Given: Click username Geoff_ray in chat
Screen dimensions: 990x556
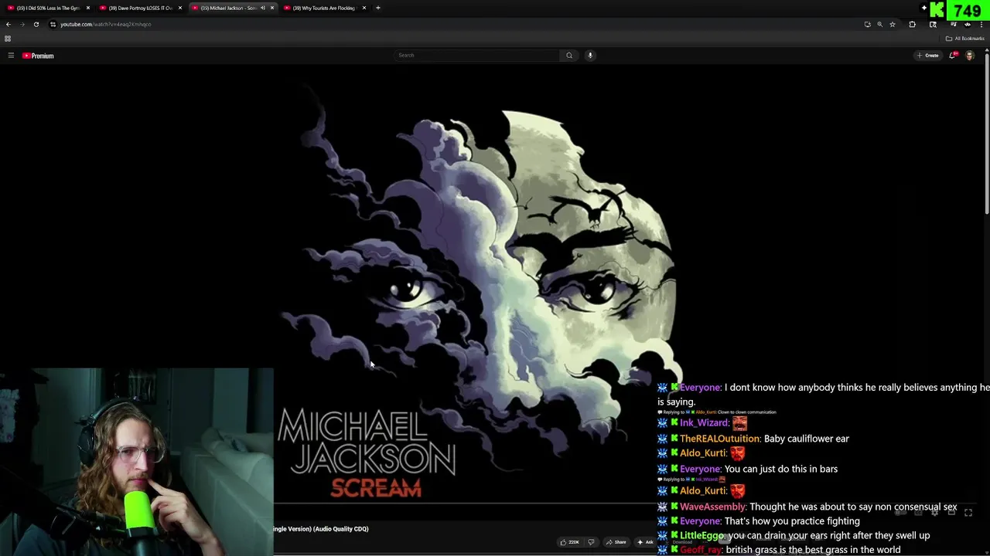Looking at the screenshot, I should tap(702, 550).
